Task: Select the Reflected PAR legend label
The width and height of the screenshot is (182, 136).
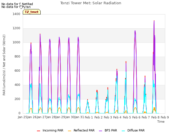Action: click(84, 130)
